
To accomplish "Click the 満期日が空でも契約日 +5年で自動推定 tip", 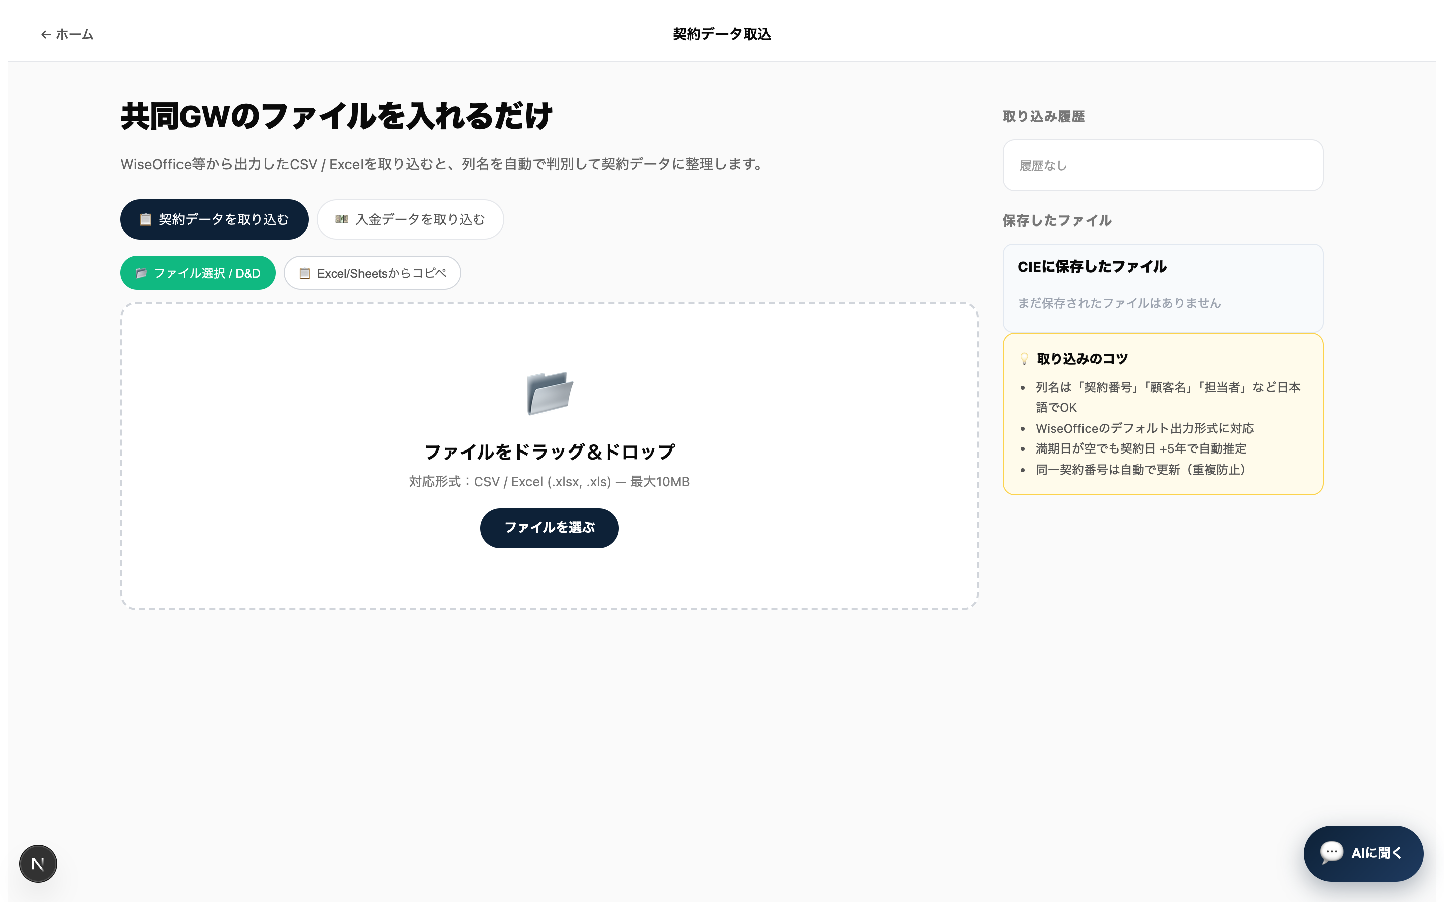I will 1141,448.
